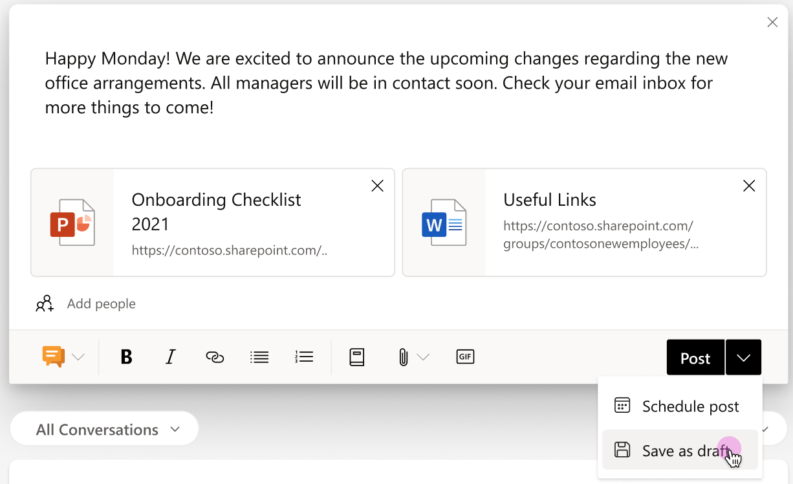Click Add people to tag colleagues

point(101,303)
